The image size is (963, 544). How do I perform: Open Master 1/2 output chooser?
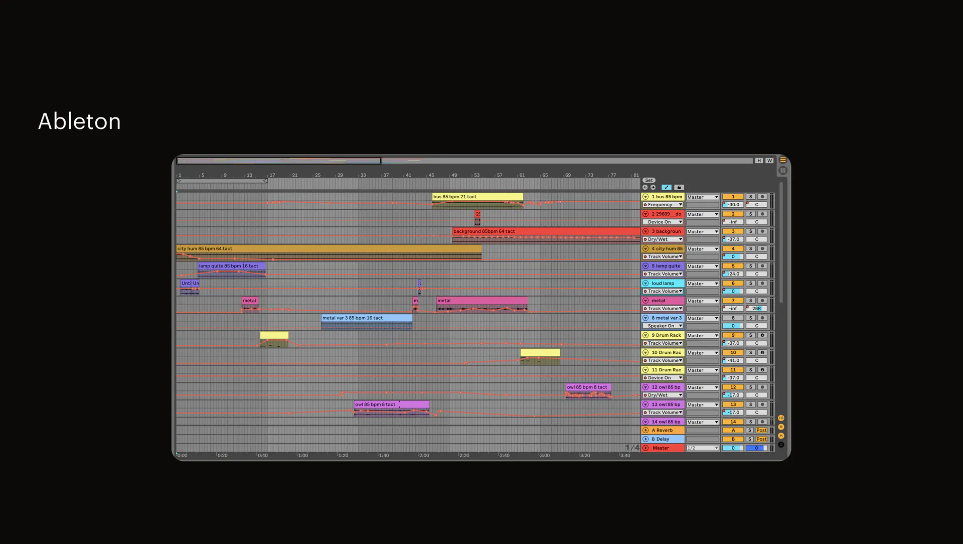point(703,448)
